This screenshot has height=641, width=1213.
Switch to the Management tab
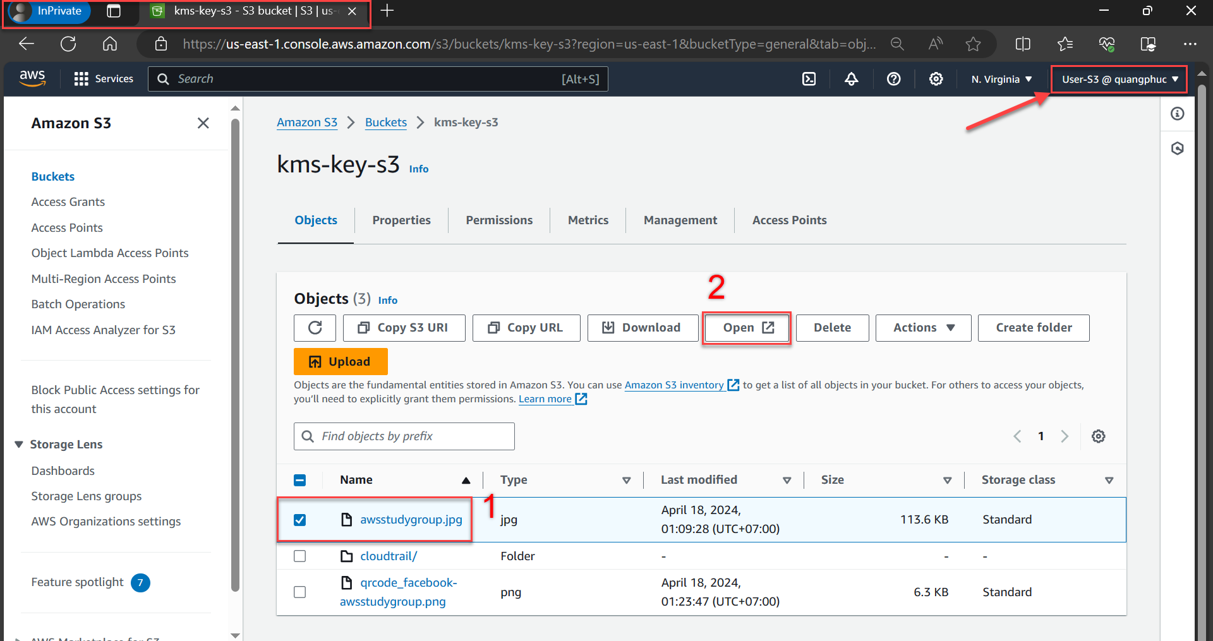(680, 220)
